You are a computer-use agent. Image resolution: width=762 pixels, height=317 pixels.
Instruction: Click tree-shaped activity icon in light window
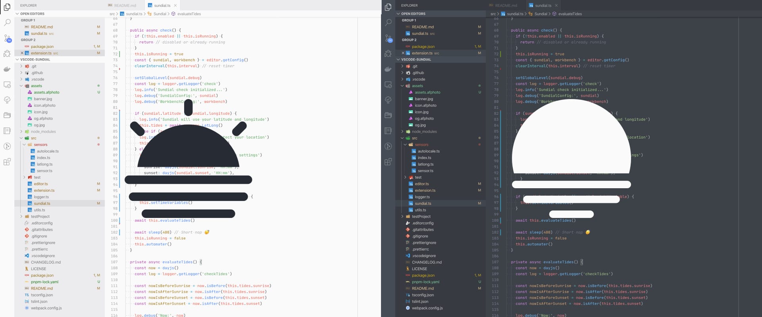7,100
